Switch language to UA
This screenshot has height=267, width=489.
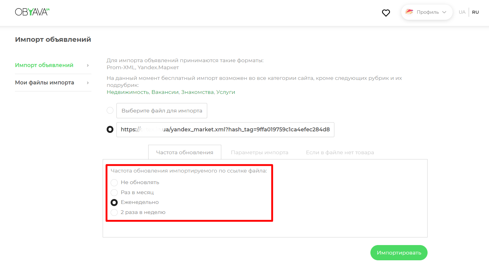[462, 12]
